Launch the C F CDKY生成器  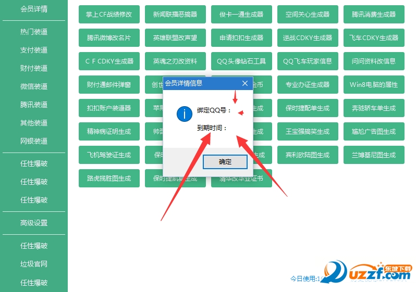[x=109, y=61]
